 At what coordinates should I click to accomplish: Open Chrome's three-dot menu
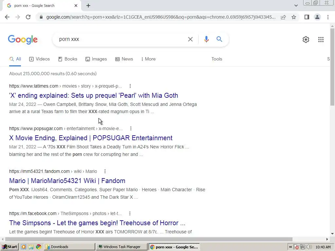328,17
